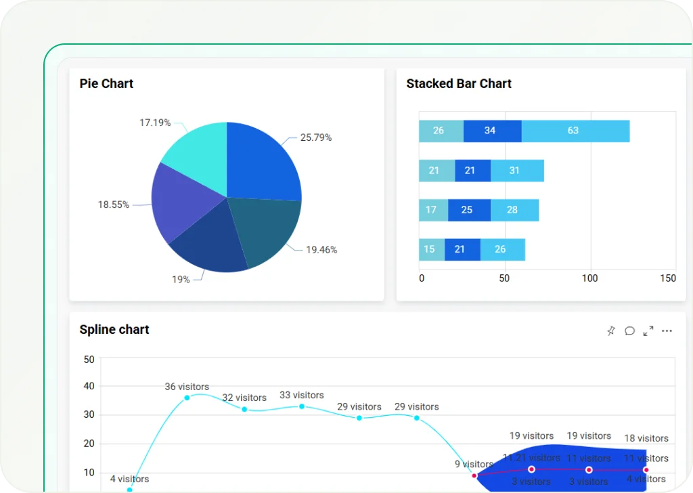The height and width of the screenshot is (493, 693).
Task: Click the Pie Chart widget title
Action: (x=106, y=84)
